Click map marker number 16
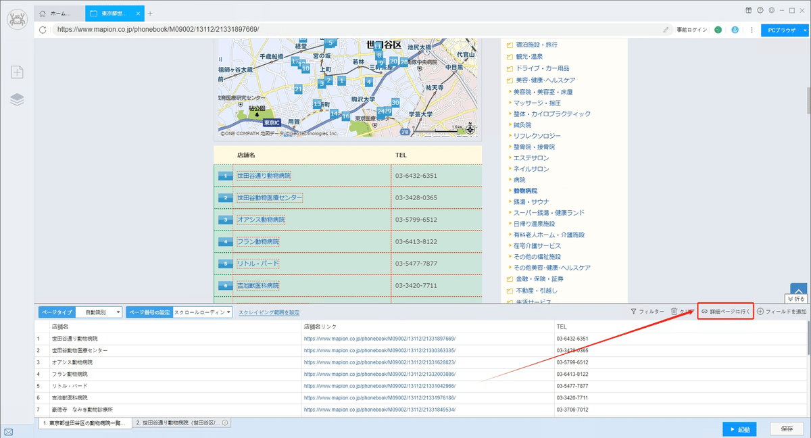 pyautogui.click(x=346, y=116)
